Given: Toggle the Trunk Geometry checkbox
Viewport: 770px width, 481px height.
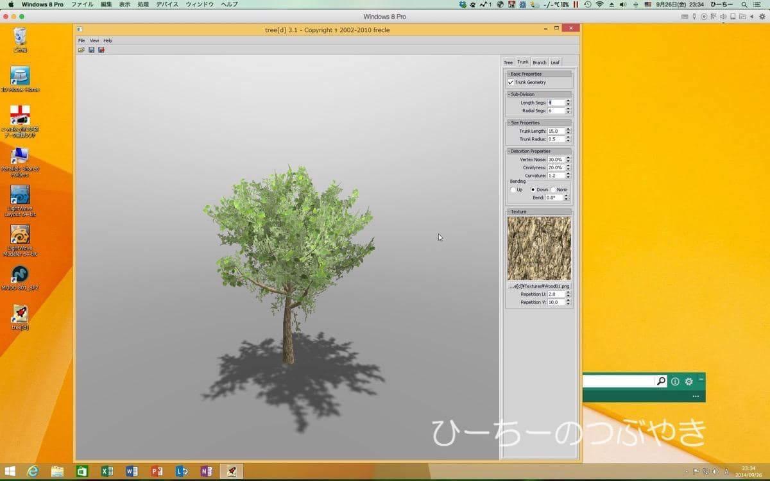Looking at the screenshot, I should tap(511, 82).
